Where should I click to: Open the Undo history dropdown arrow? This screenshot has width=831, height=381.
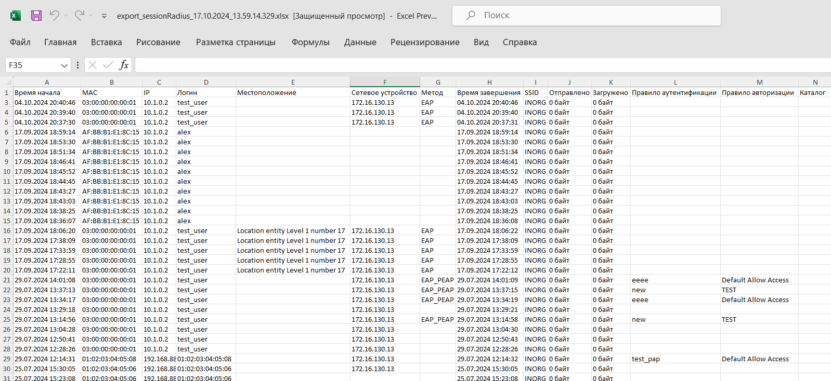(x=66, y=16)
